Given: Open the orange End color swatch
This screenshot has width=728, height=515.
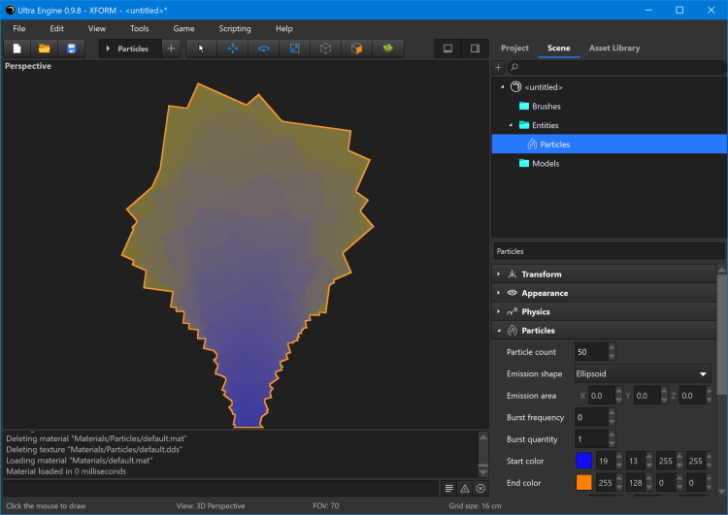Looking at the screenshot, I should (x=583, y=482).
